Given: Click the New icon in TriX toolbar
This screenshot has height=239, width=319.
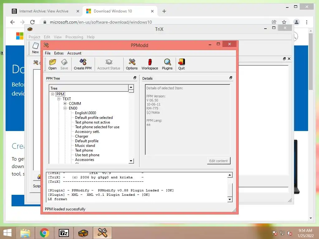Looking at the screenshot, I should (x=36, y=48).
